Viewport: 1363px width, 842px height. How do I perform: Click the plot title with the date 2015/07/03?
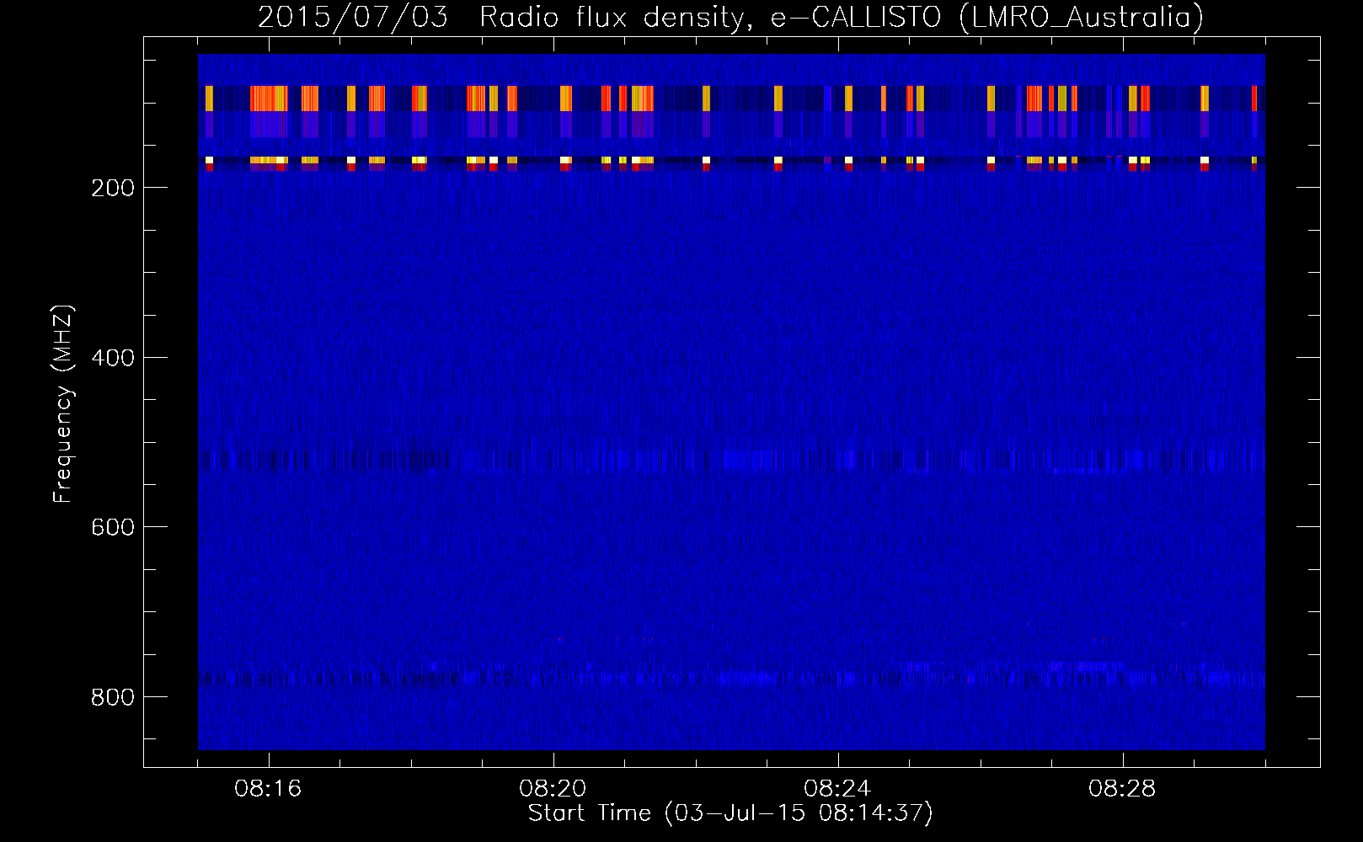tap(730, 17)
